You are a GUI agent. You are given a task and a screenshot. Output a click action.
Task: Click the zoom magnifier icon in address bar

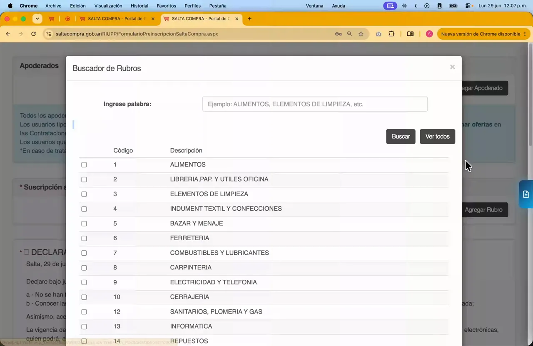click(350, 34)
